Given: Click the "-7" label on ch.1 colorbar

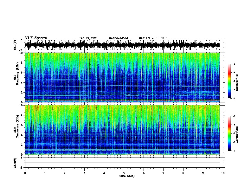Looking at the screenshot, I should (234, 98).
